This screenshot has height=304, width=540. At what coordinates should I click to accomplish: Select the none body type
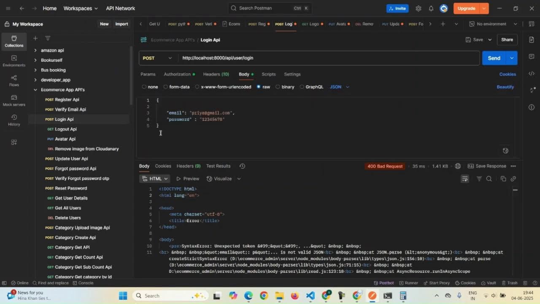150,87
